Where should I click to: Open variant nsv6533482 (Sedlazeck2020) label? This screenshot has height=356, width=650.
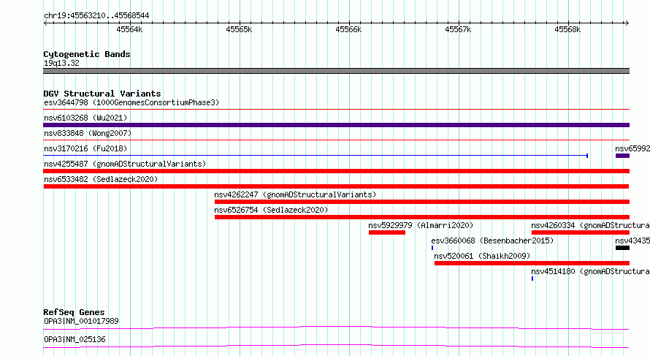pos(101,179)
